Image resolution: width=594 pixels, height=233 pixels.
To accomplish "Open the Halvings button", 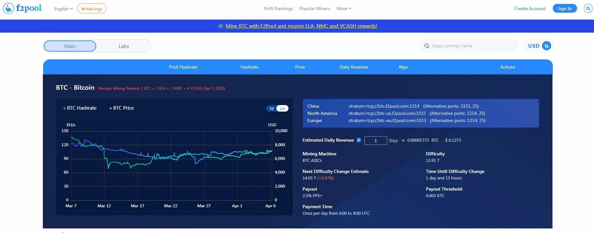I will (x=92, y=8).
